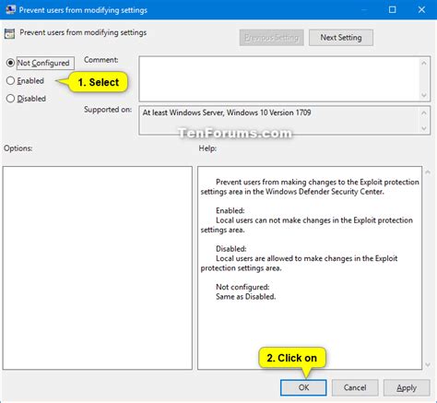Click the Help pane scroll up arrow
Image resolution: width=437 pixels, height=403 pixels.
[x=428, y=172]
